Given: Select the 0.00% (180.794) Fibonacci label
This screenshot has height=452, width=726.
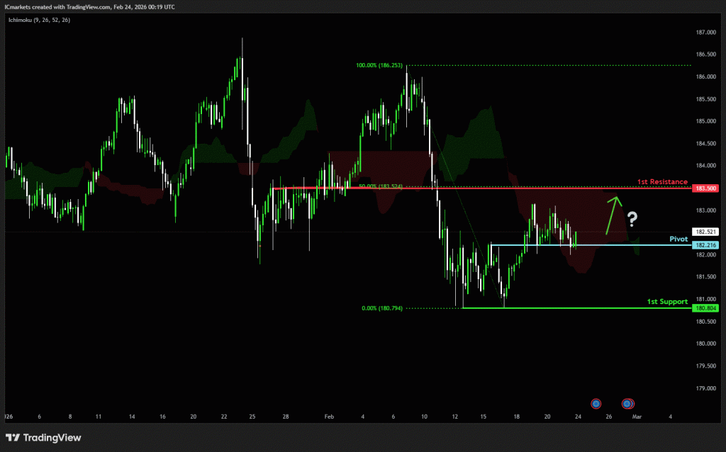Looking at the screenshot, I should [383, 308].
